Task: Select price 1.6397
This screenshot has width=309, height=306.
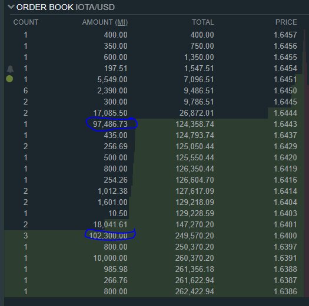Action: point(285,247)
